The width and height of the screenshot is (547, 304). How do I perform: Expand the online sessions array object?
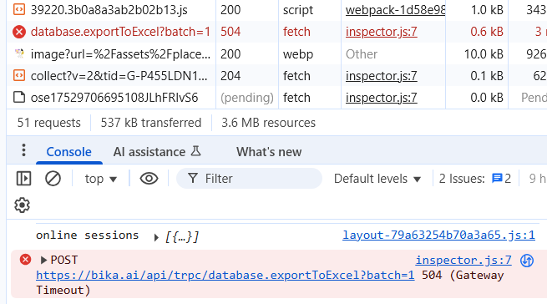156,237
